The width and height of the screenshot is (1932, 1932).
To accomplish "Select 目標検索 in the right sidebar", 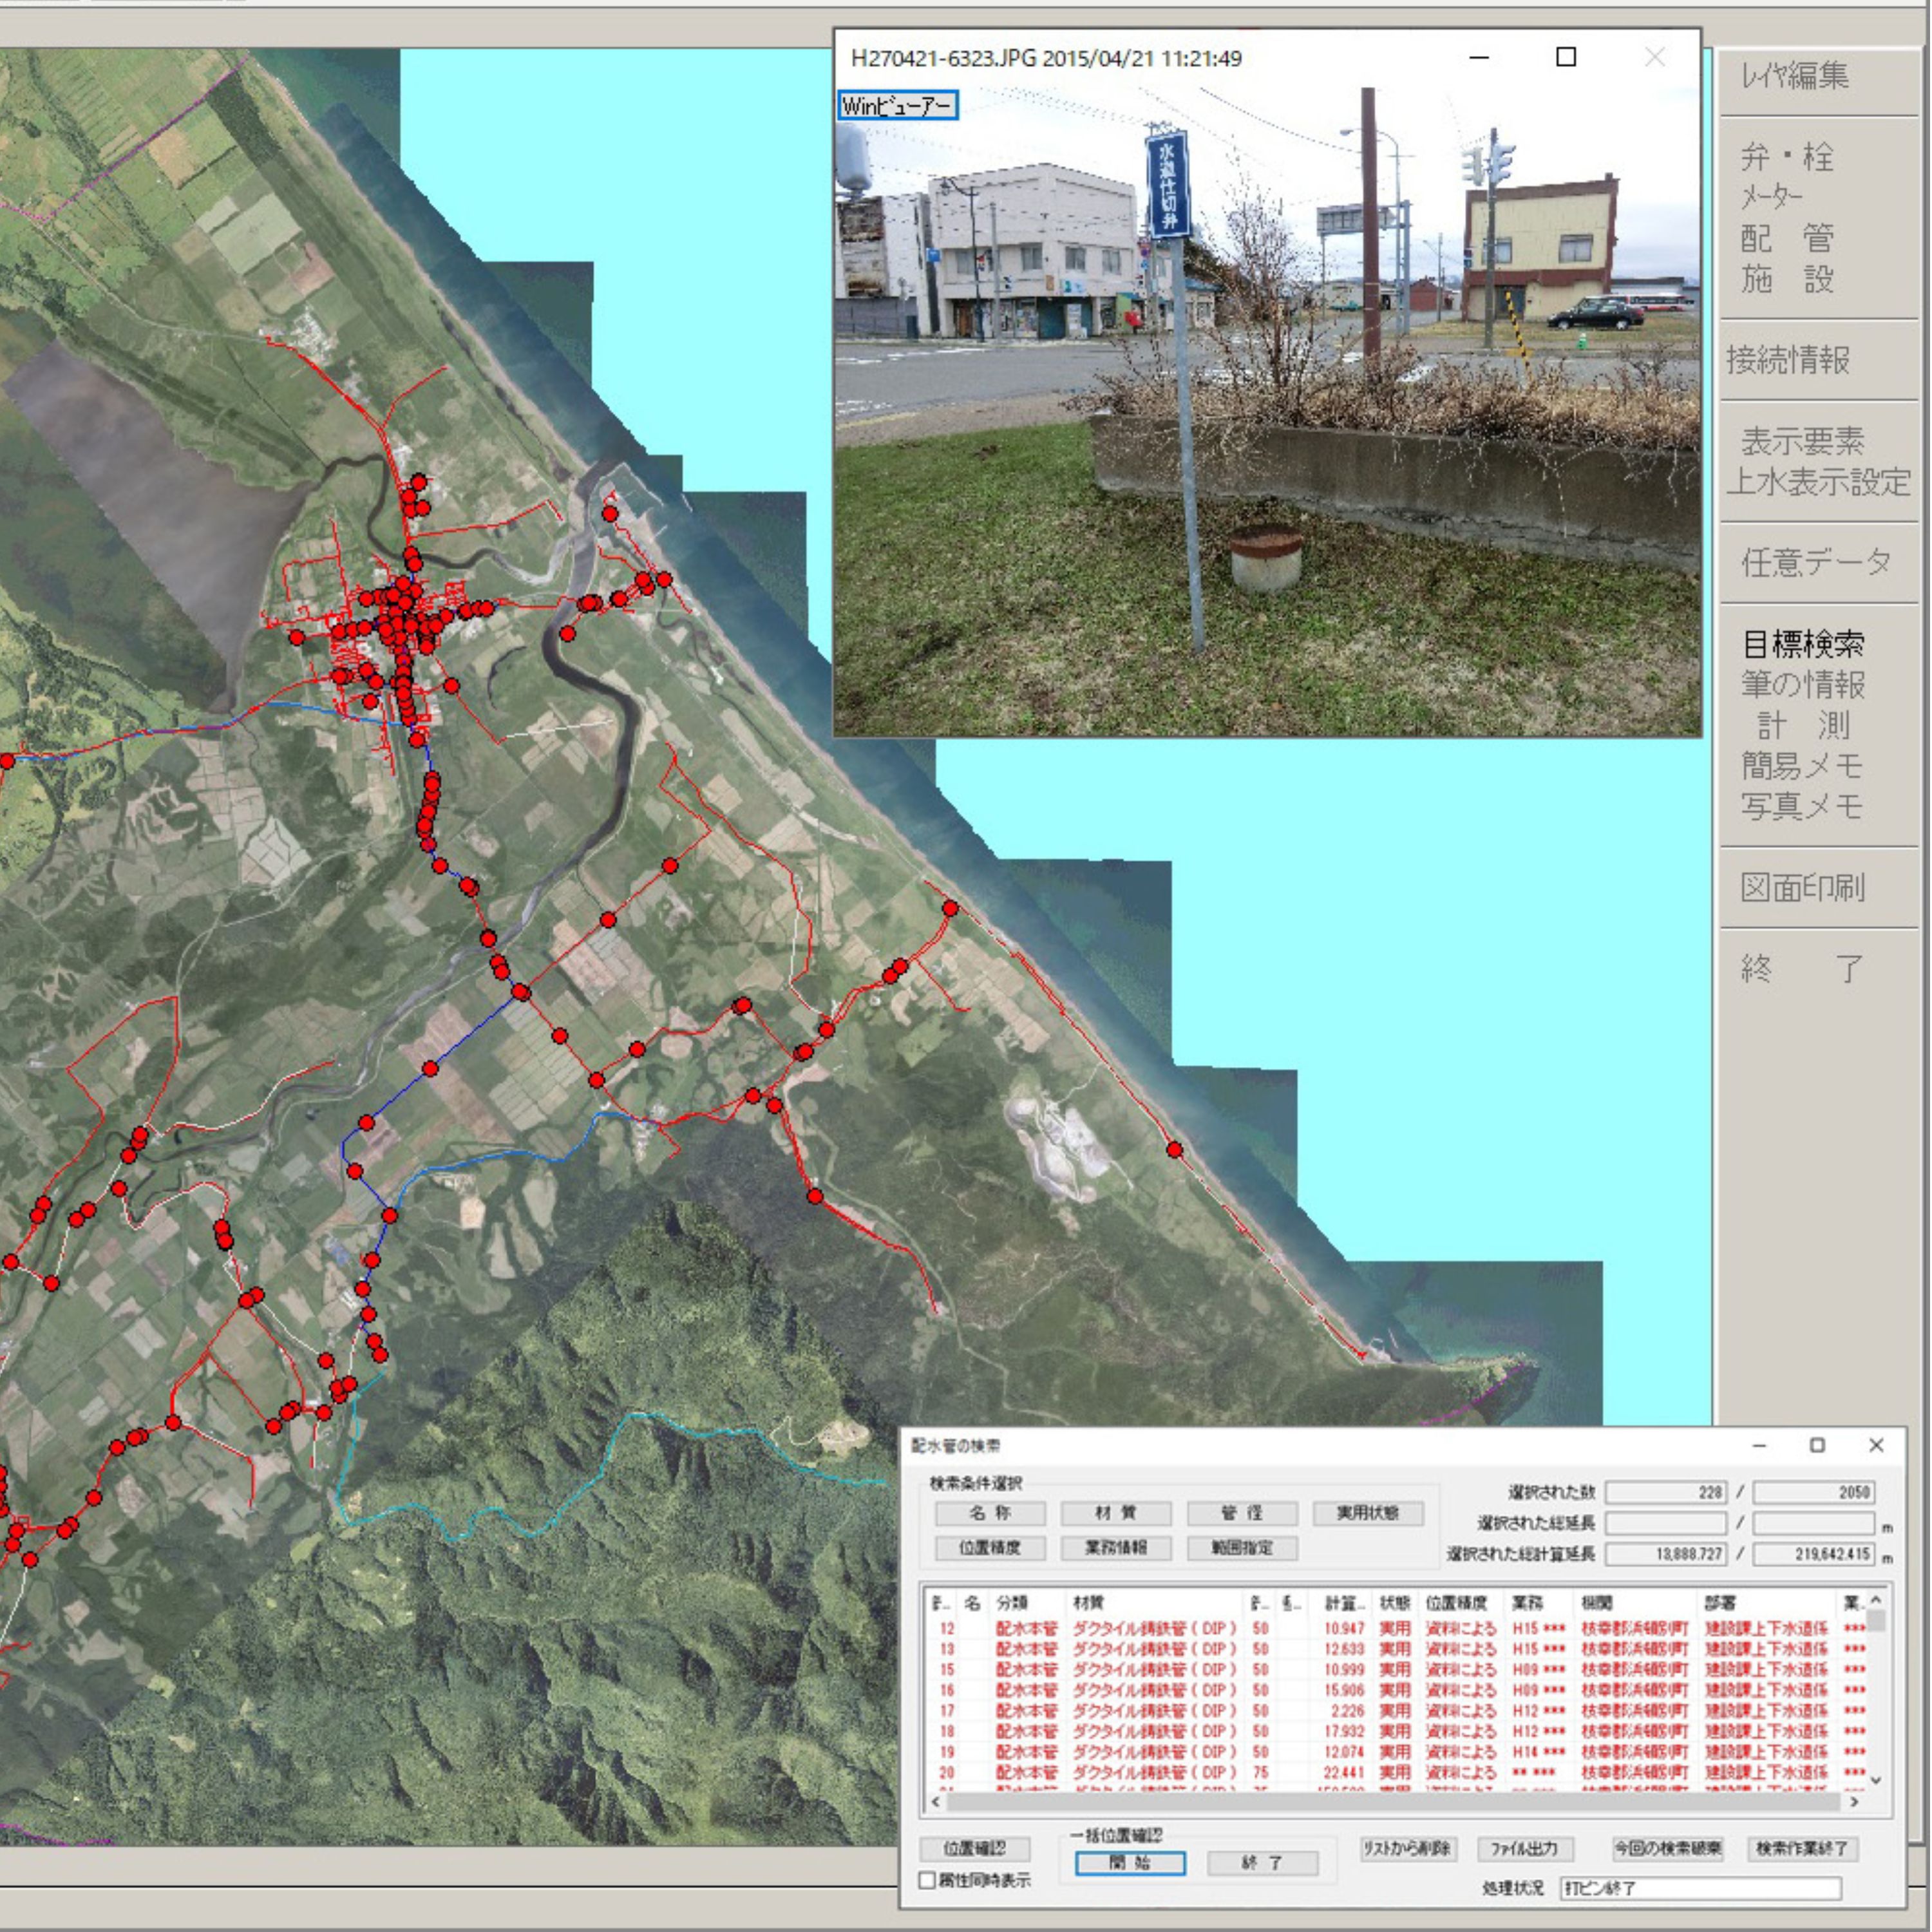I will tap(1802, 644).
